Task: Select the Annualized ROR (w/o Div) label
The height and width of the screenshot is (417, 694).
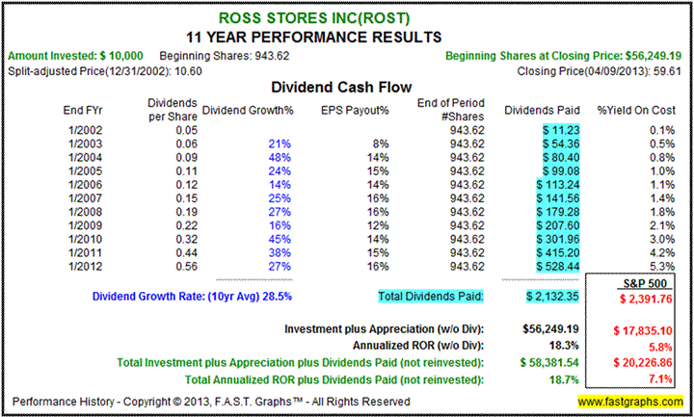Action: [x=418, y=346]
